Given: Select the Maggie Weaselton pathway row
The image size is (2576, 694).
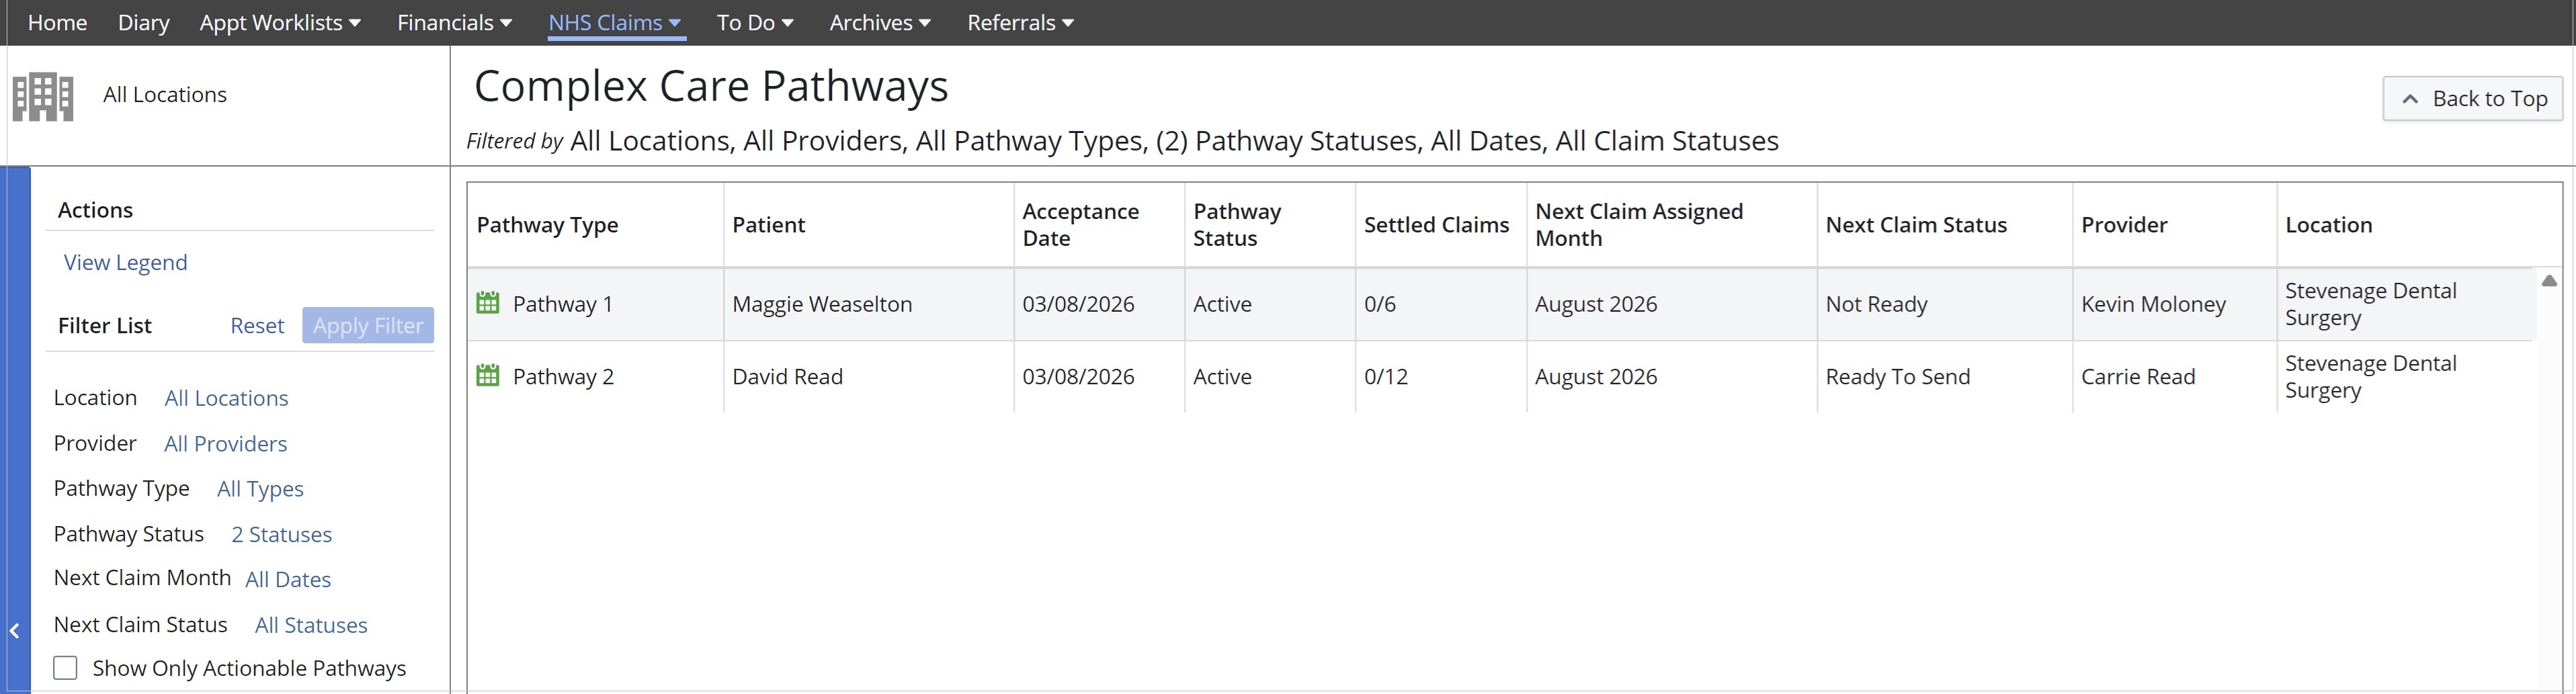Looking at the screenshot, I should 1500,304.
